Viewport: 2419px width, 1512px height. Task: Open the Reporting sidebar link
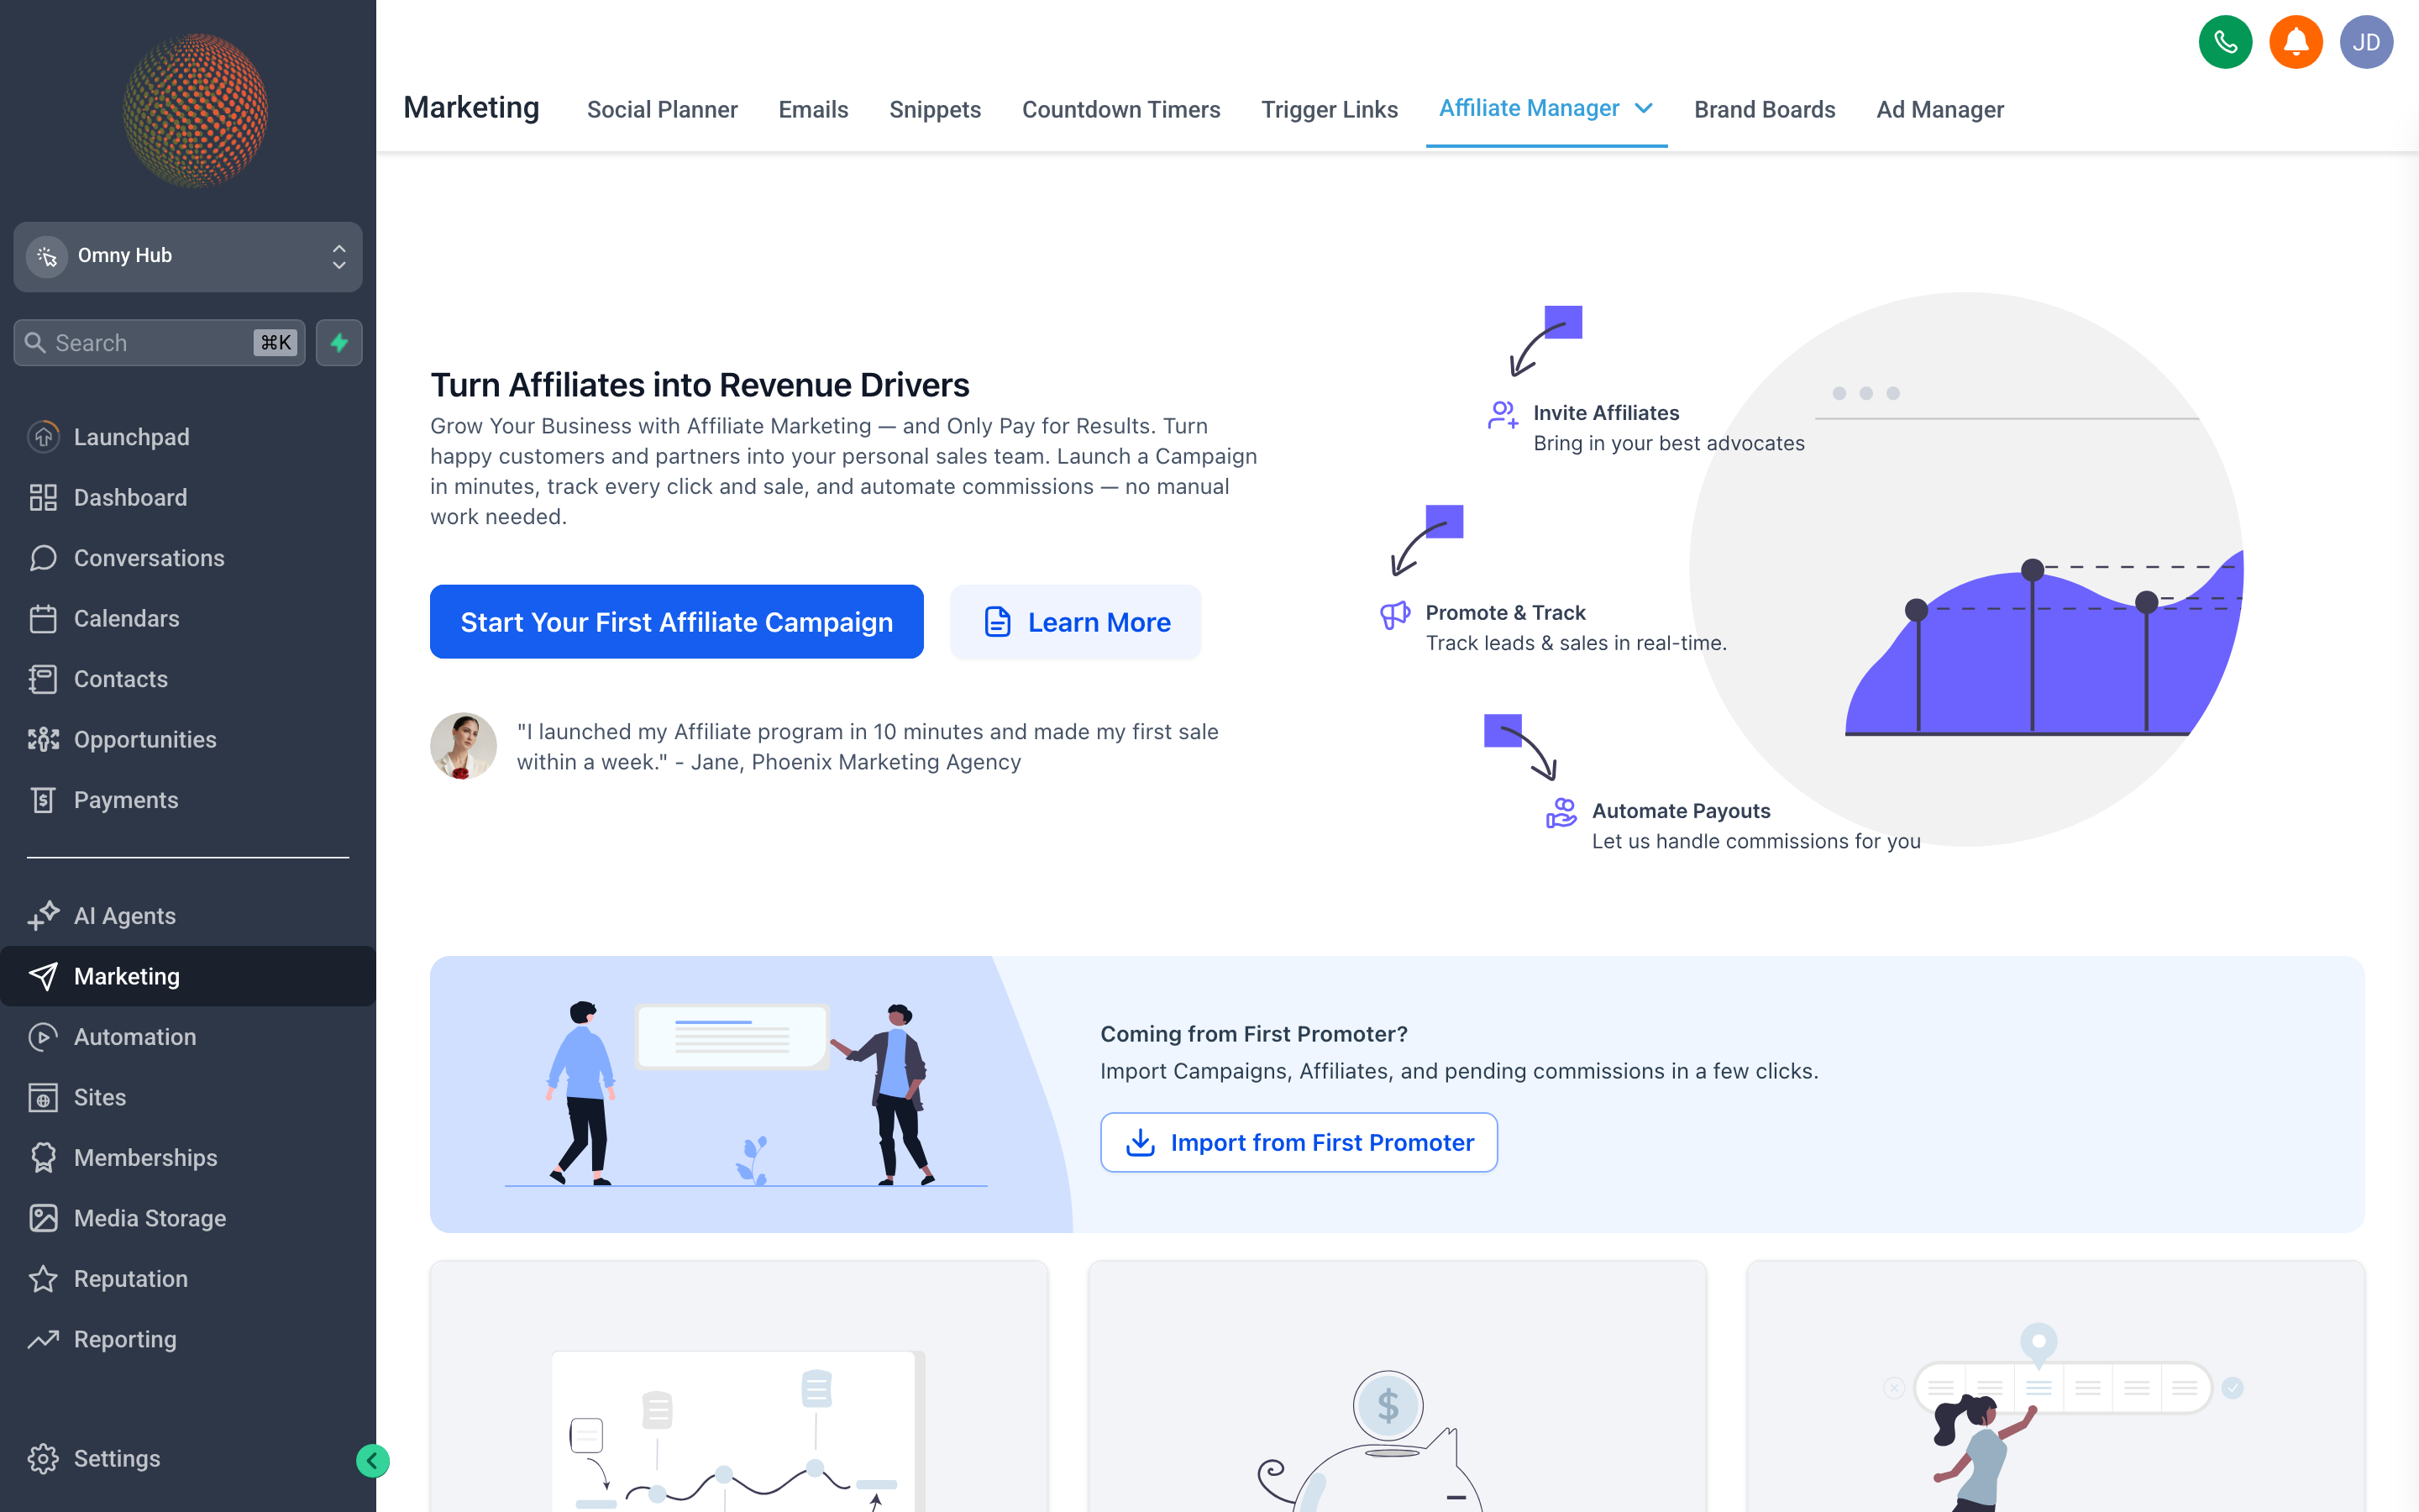tap(188, 1339)
